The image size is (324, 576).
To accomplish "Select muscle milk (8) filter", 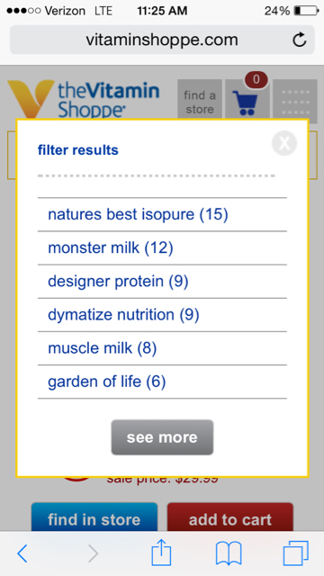I will pyautogui.click(x=162, y=348).
